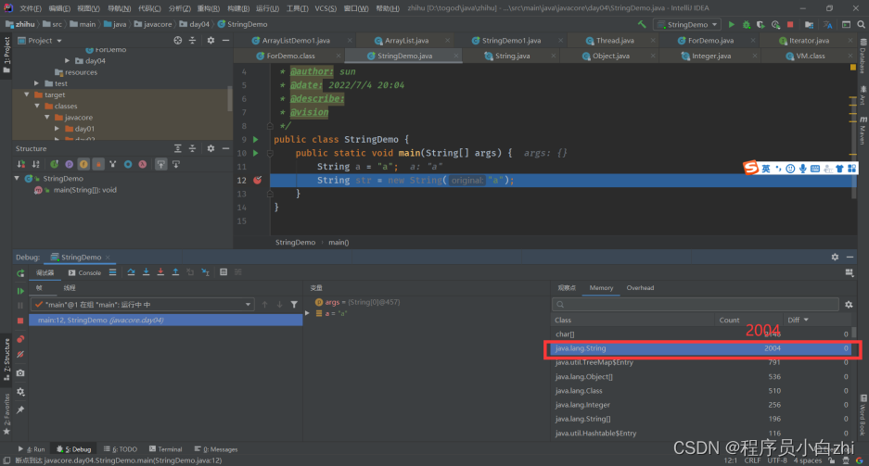Viewport: 869px width, 466px height.
Task: Toggle Autoscroll to Source in Structure
Action: (x=160, y=164)
